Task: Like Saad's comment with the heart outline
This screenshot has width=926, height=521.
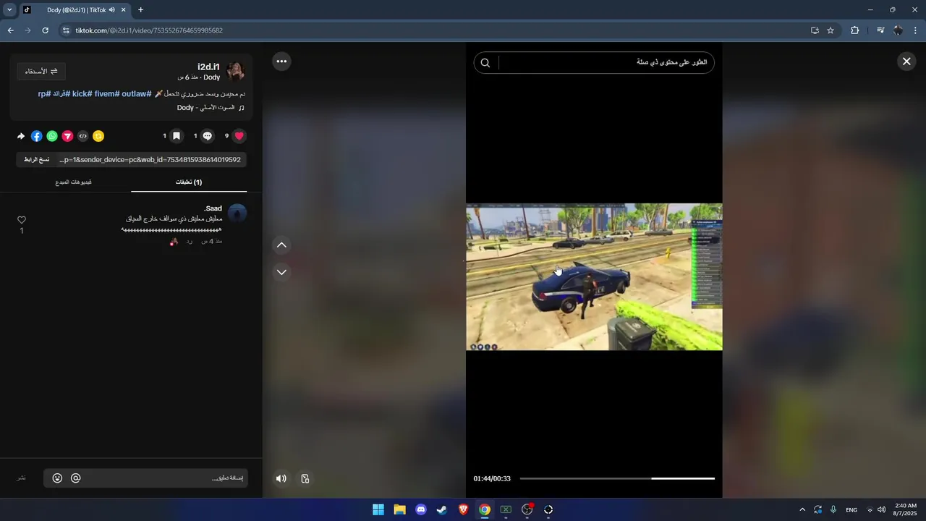Action: (x=22, y=220)
